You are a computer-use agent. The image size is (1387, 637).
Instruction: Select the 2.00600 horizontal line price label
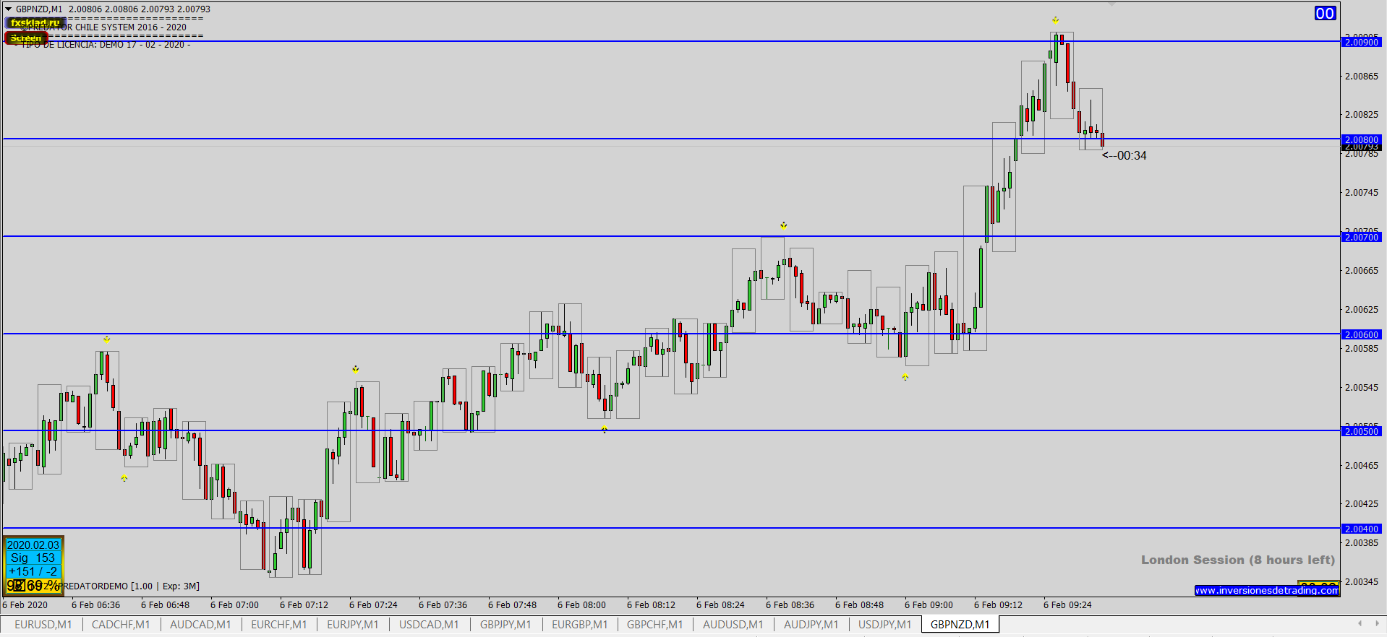1362,334
